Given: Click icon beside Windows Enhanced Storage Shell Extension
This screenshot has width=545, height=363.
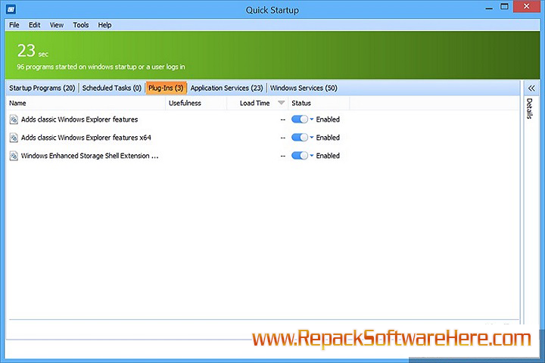Looking at the screenshot, I should point(14,156).
